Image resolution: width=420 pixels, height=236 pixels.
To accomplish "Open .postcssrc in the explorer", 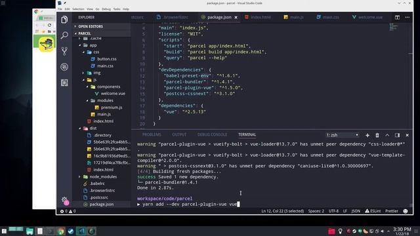I will coord(99,197).
